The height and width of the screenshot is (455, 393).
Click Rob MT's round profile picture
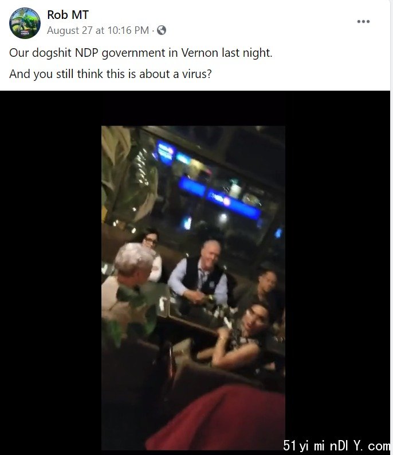25,23
